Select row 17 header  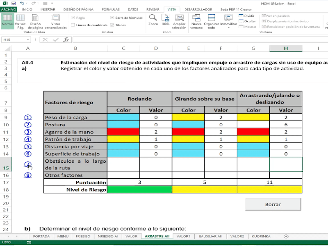(6, 182)
